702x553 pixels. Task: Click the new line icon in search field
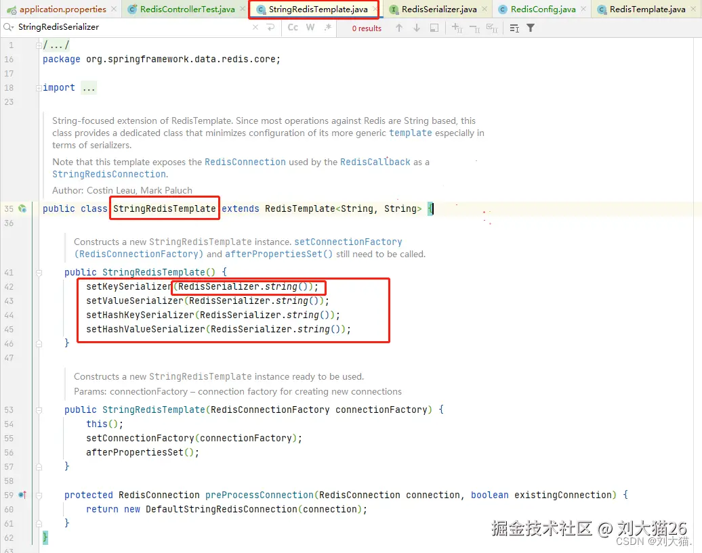(x=270, y=27)
